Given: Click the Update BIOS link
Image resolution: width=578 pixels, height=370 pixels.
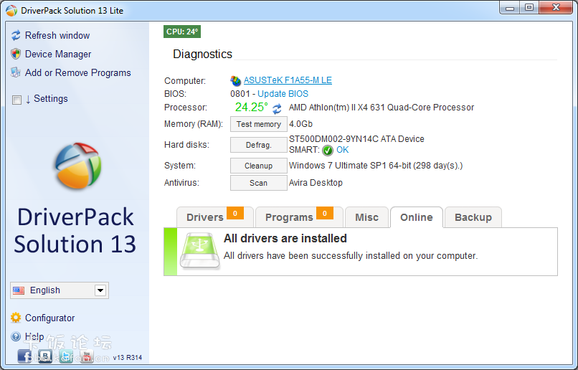Looking at the screenshot, I should pyautogui.click(x=283, y=94).
